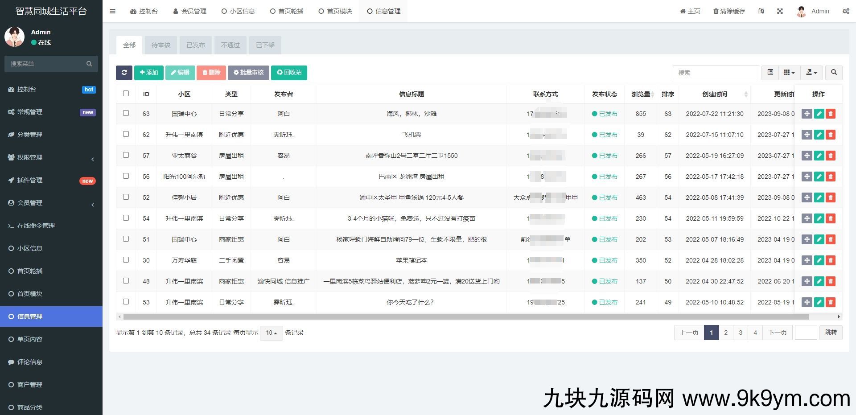The image size is (856, 415).
Task: Click the refresh icon button in toolbar
Action: pyautogui.click(x=124, y=73)
